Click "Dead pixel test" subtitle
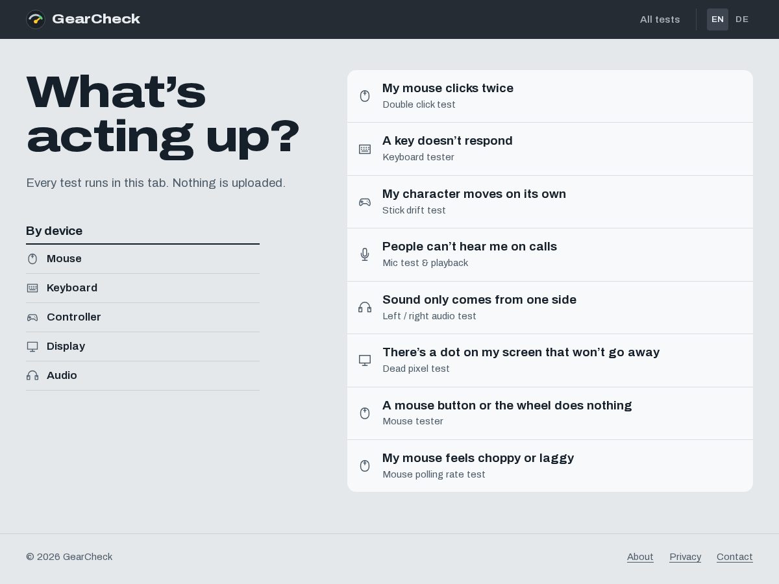 tap(416, 369)
